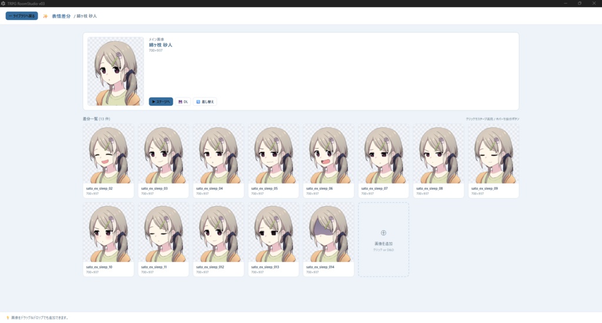
Task: Click the hint text at right of 差分一覧
Action: 492,119
